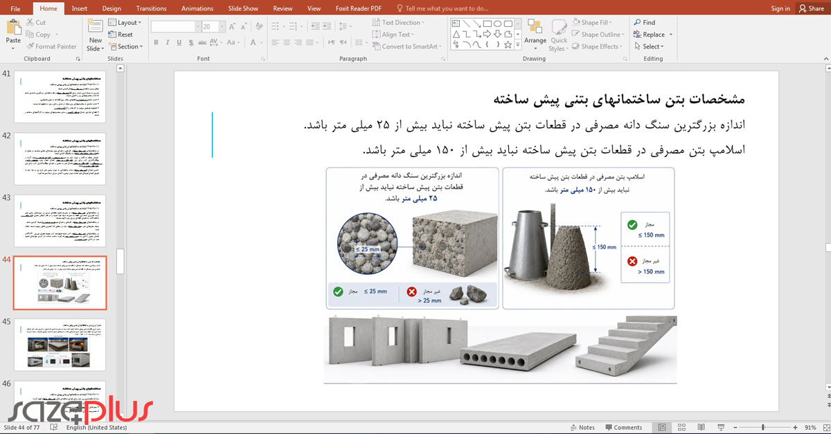This screenshot has height=434, width=831.
Task: Click the Find magnifier command
Action: [x=644, y=23]
